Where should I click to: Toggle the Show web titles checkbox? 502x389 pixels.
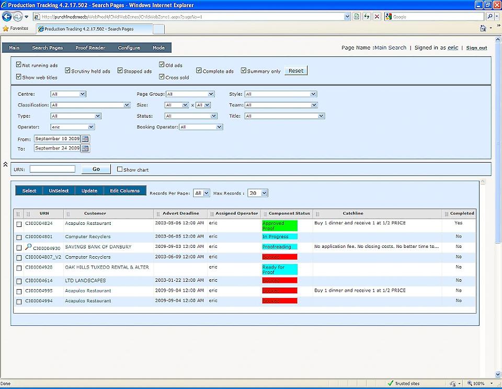point(19,77)
